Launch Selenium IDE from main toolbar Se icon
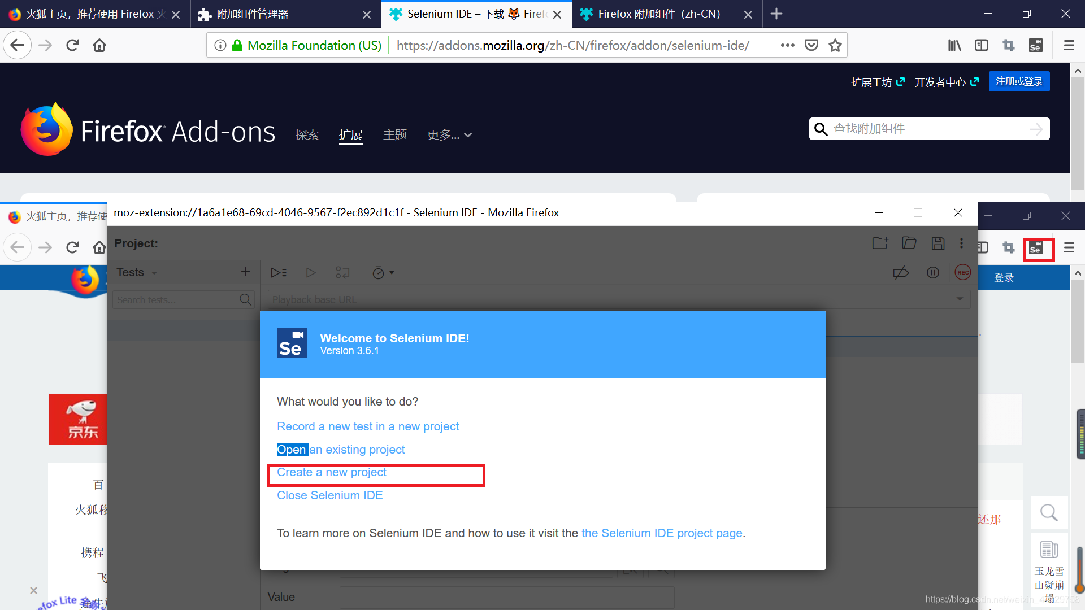This screenshot has width=1085, height=610. click(x=1036, y=45)
